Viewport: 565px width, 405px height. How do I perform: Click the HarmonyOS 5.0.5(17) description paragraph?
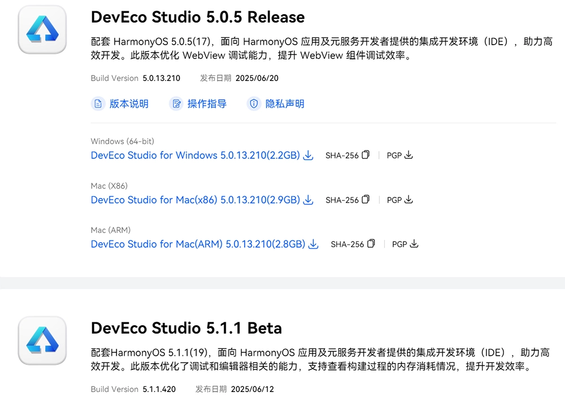pos(322,48)
